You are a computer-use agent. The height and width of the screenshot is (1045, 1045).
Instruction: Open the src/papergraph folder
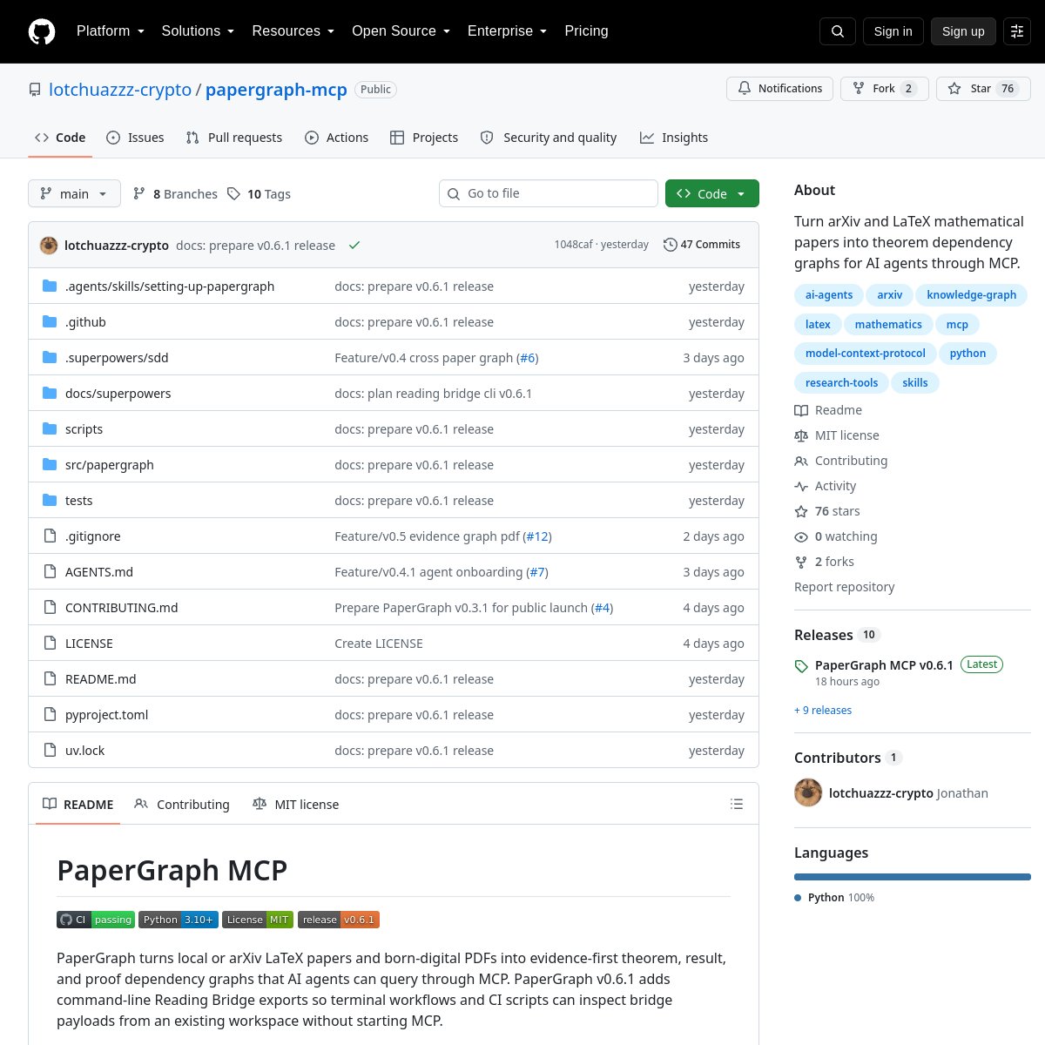110,465
